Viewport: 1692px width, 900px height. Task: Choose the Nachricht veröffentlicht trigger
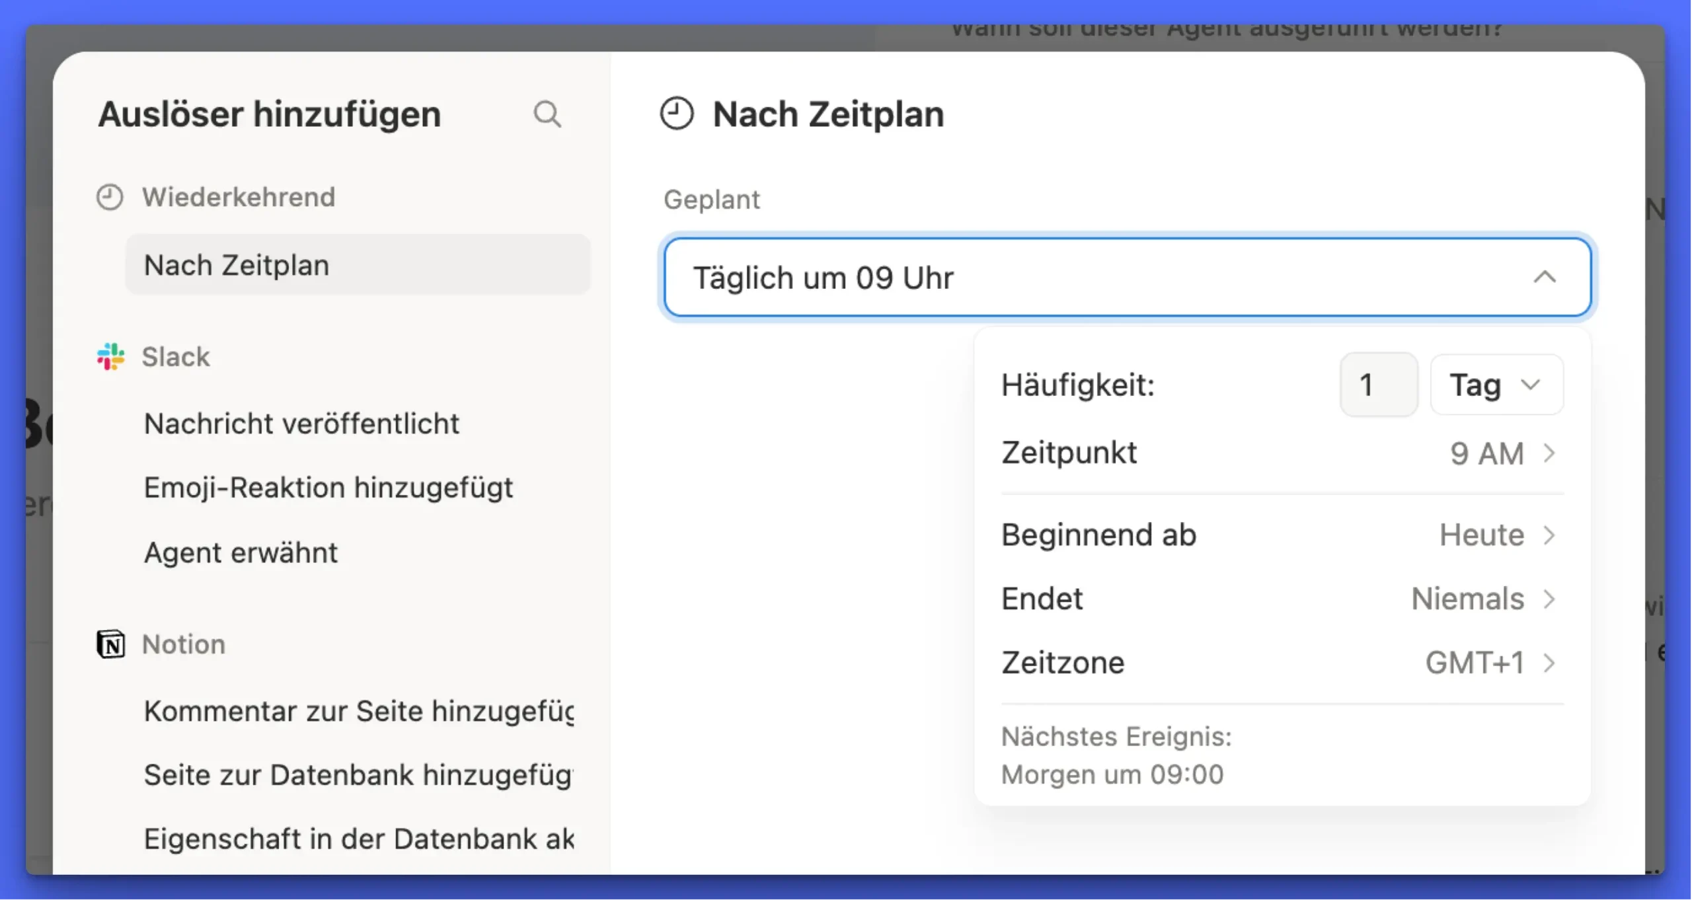tap(301, 424)
